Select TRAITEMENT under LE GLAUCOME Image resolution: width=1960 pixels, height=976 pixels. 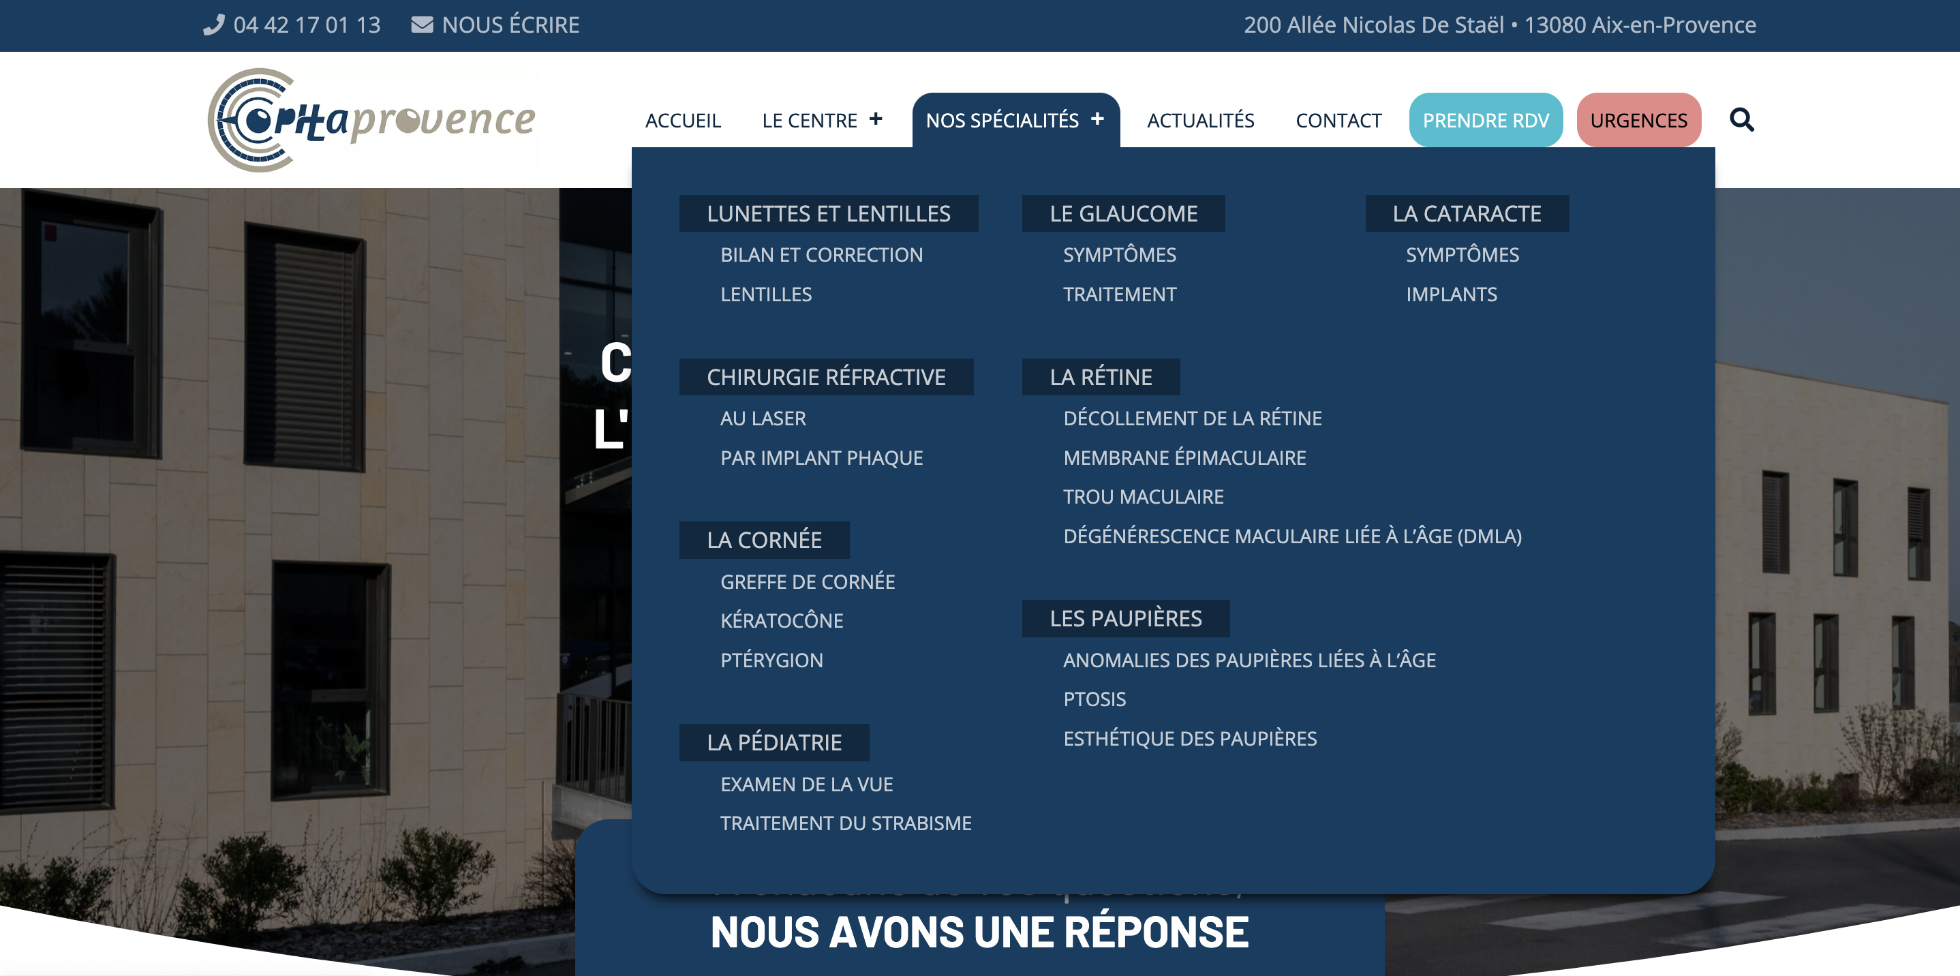1119,294
